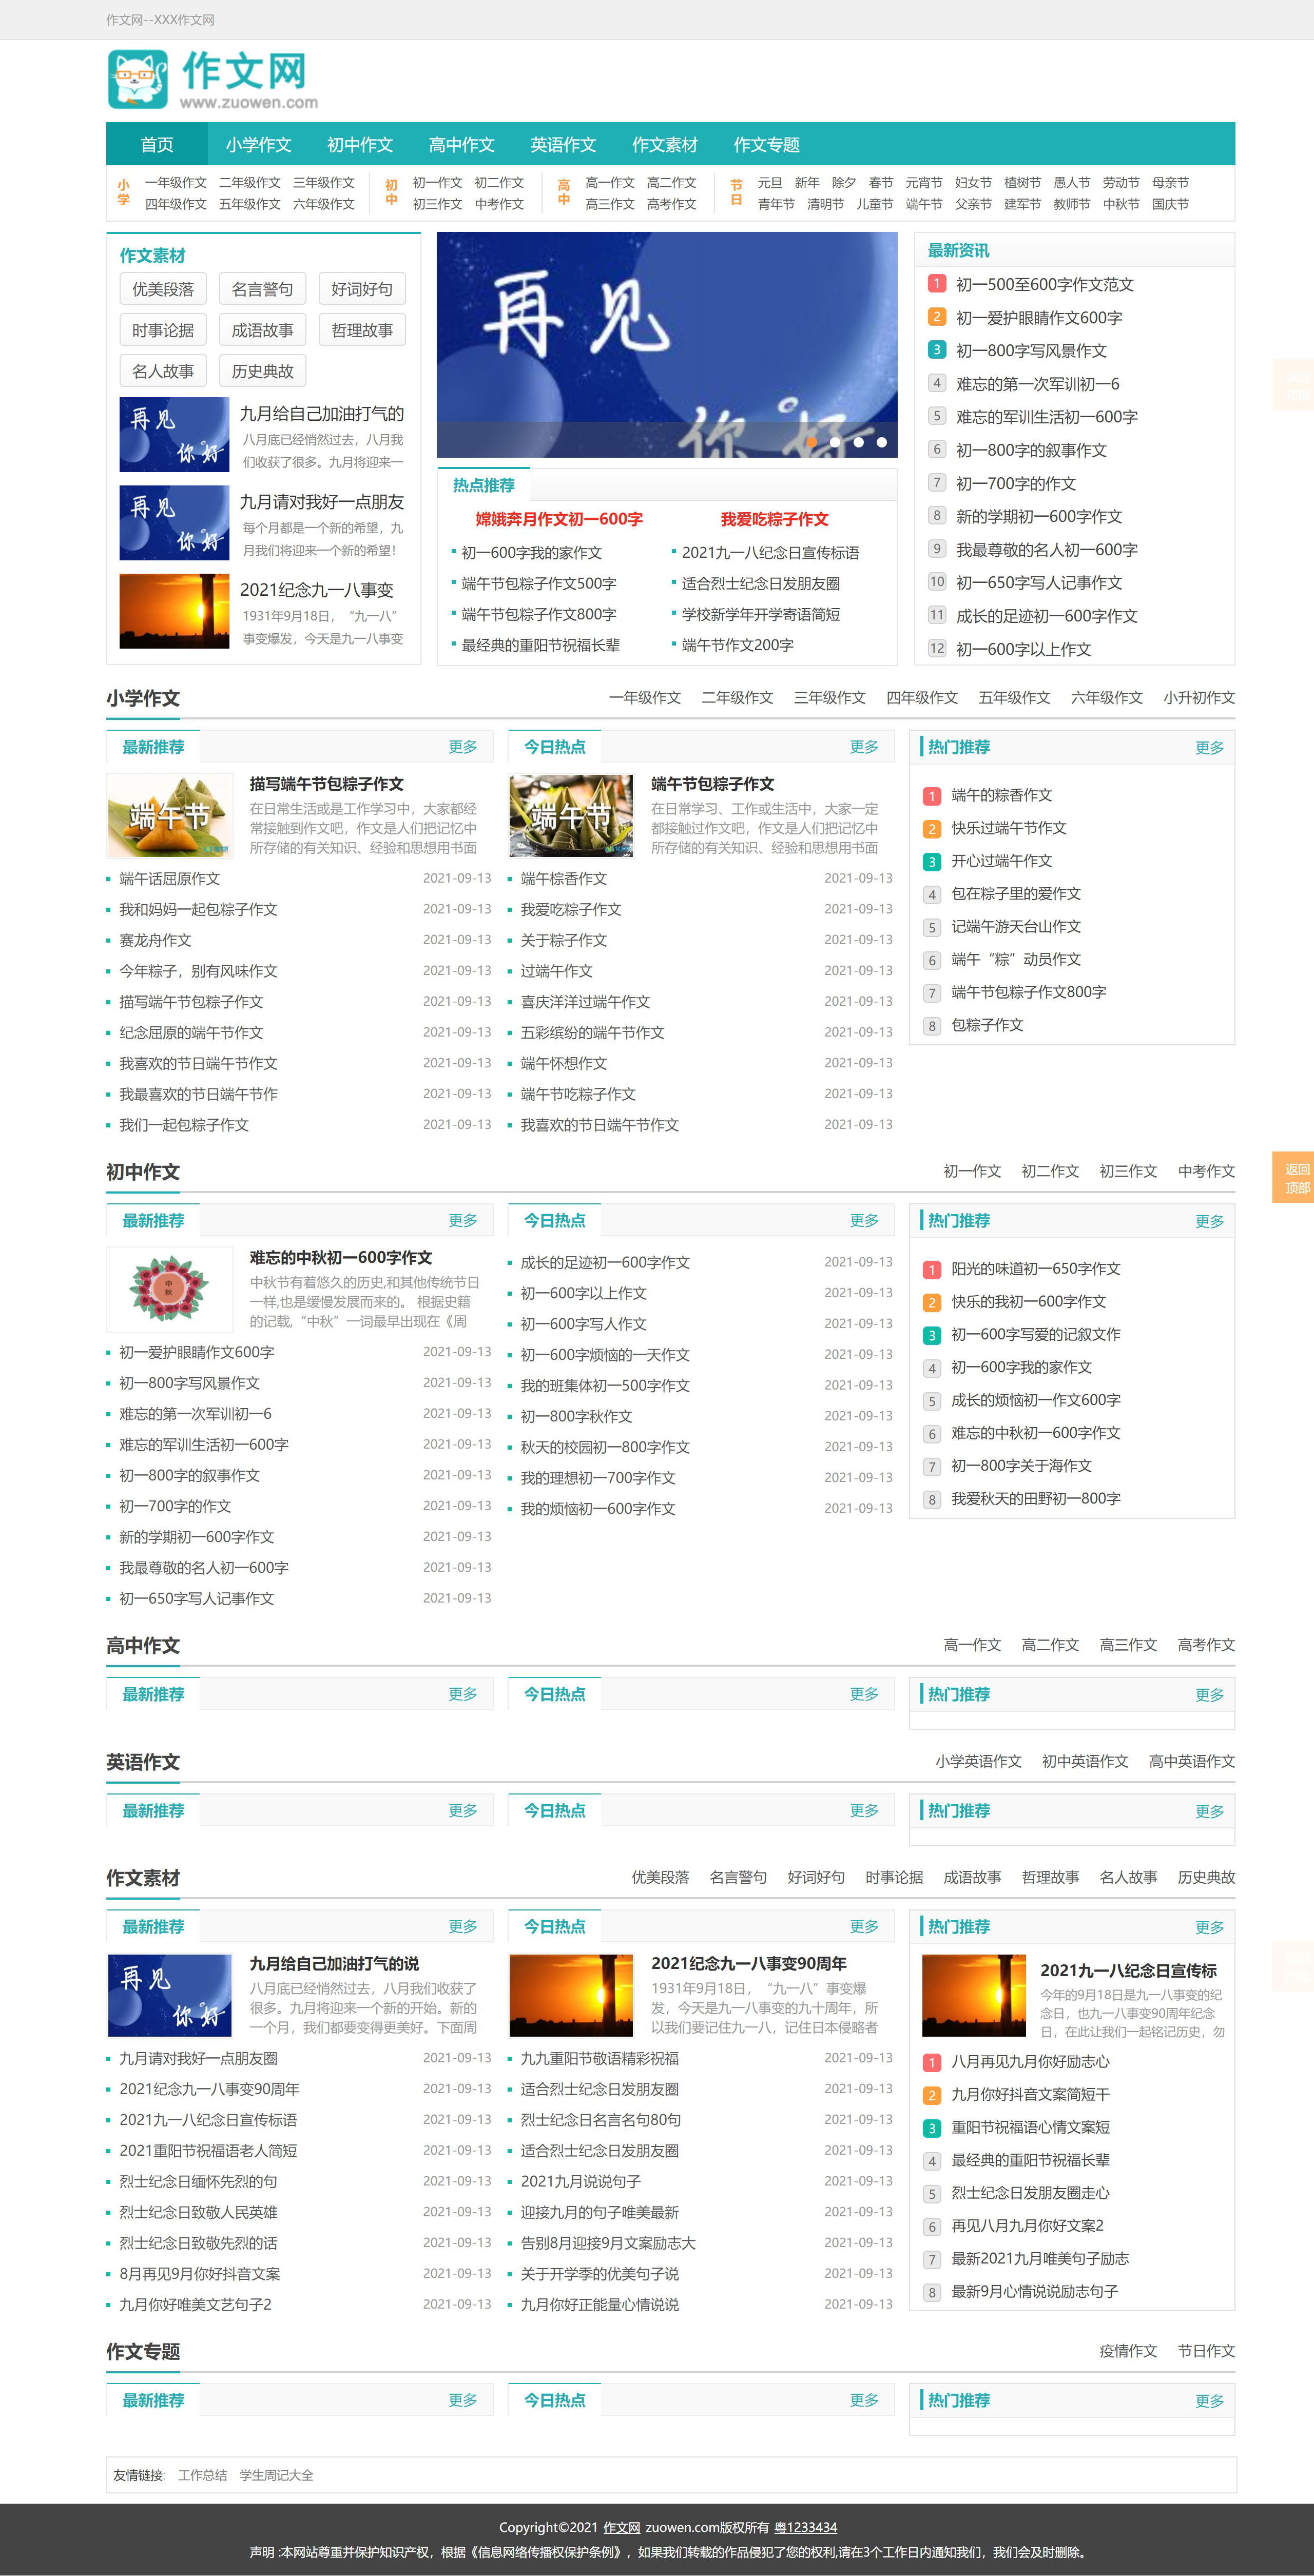Open article 2021纪念九一八事变90周年

pyautogui.click(x=749, y=1964)
